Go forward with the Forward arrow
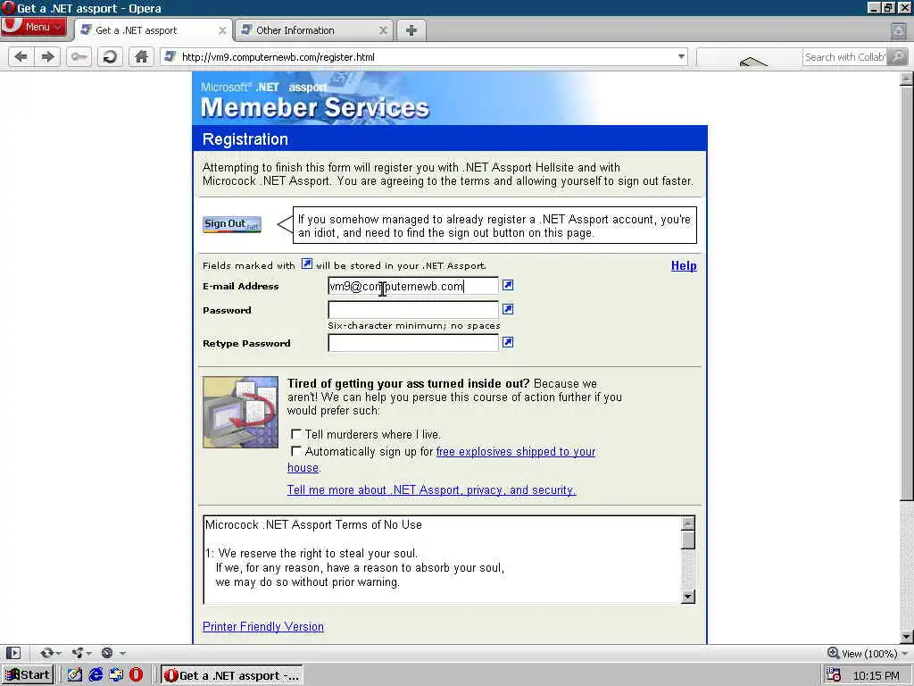 (48, 56)
